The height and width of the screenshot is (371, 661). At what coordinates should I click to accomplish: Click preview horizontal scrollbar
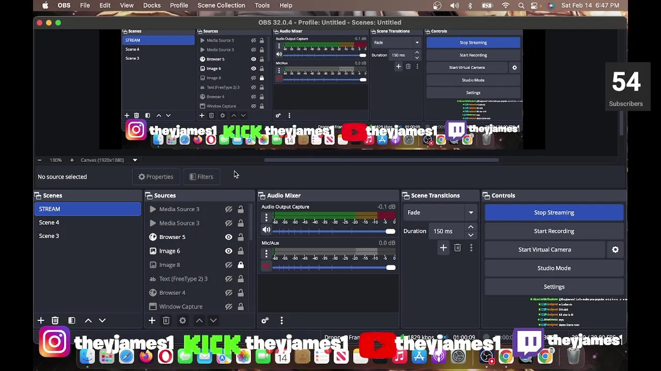(381, 160)
